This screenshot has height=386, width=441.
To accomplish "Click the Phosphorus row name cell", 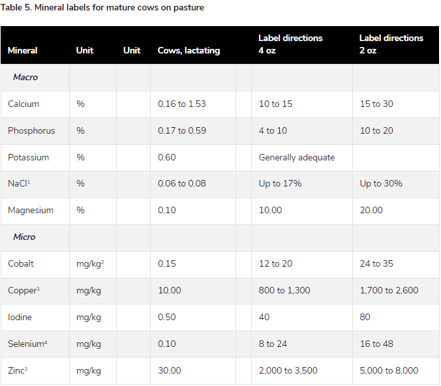I will pyautogui.click(x=31, y=131).
